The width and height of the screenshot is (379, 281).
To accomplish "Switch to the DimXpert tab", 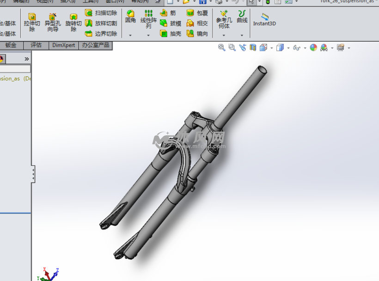I will coord(64,45).
